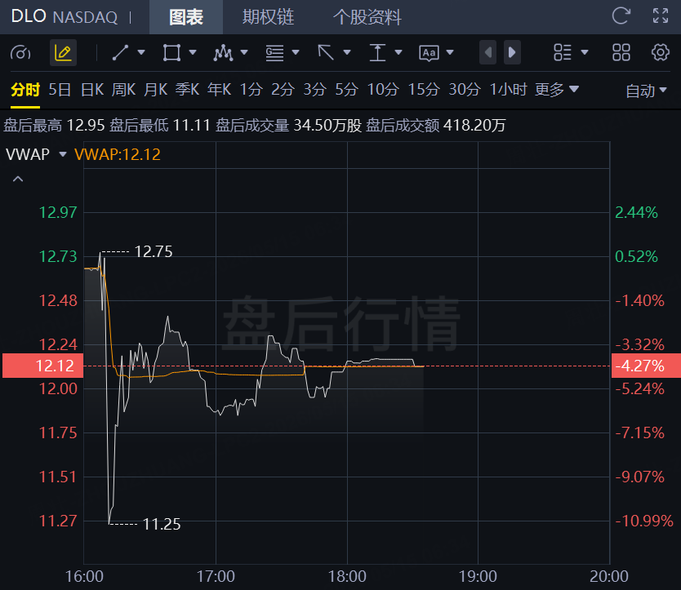Image resolution: width=681 pixels, height=590 pixels.
Task: Expand the VWAP indicator dropdown
Action: [x=63, y=154]
